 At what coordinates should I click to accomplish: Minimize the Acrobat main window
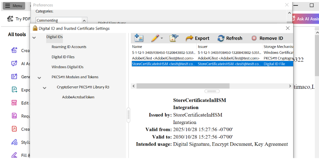pos(296,5)
